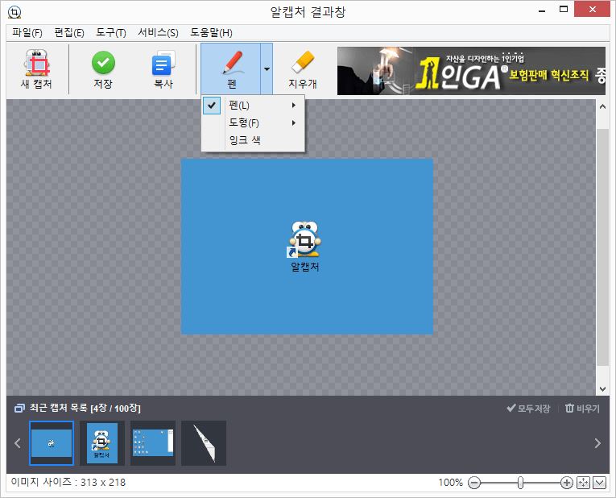Open the 서비스(S) menu

(x=158, y=32)
